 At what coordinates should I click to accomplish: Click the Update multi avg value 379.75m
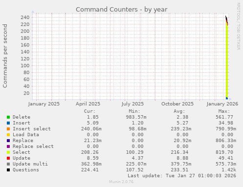tap(181, 164)
